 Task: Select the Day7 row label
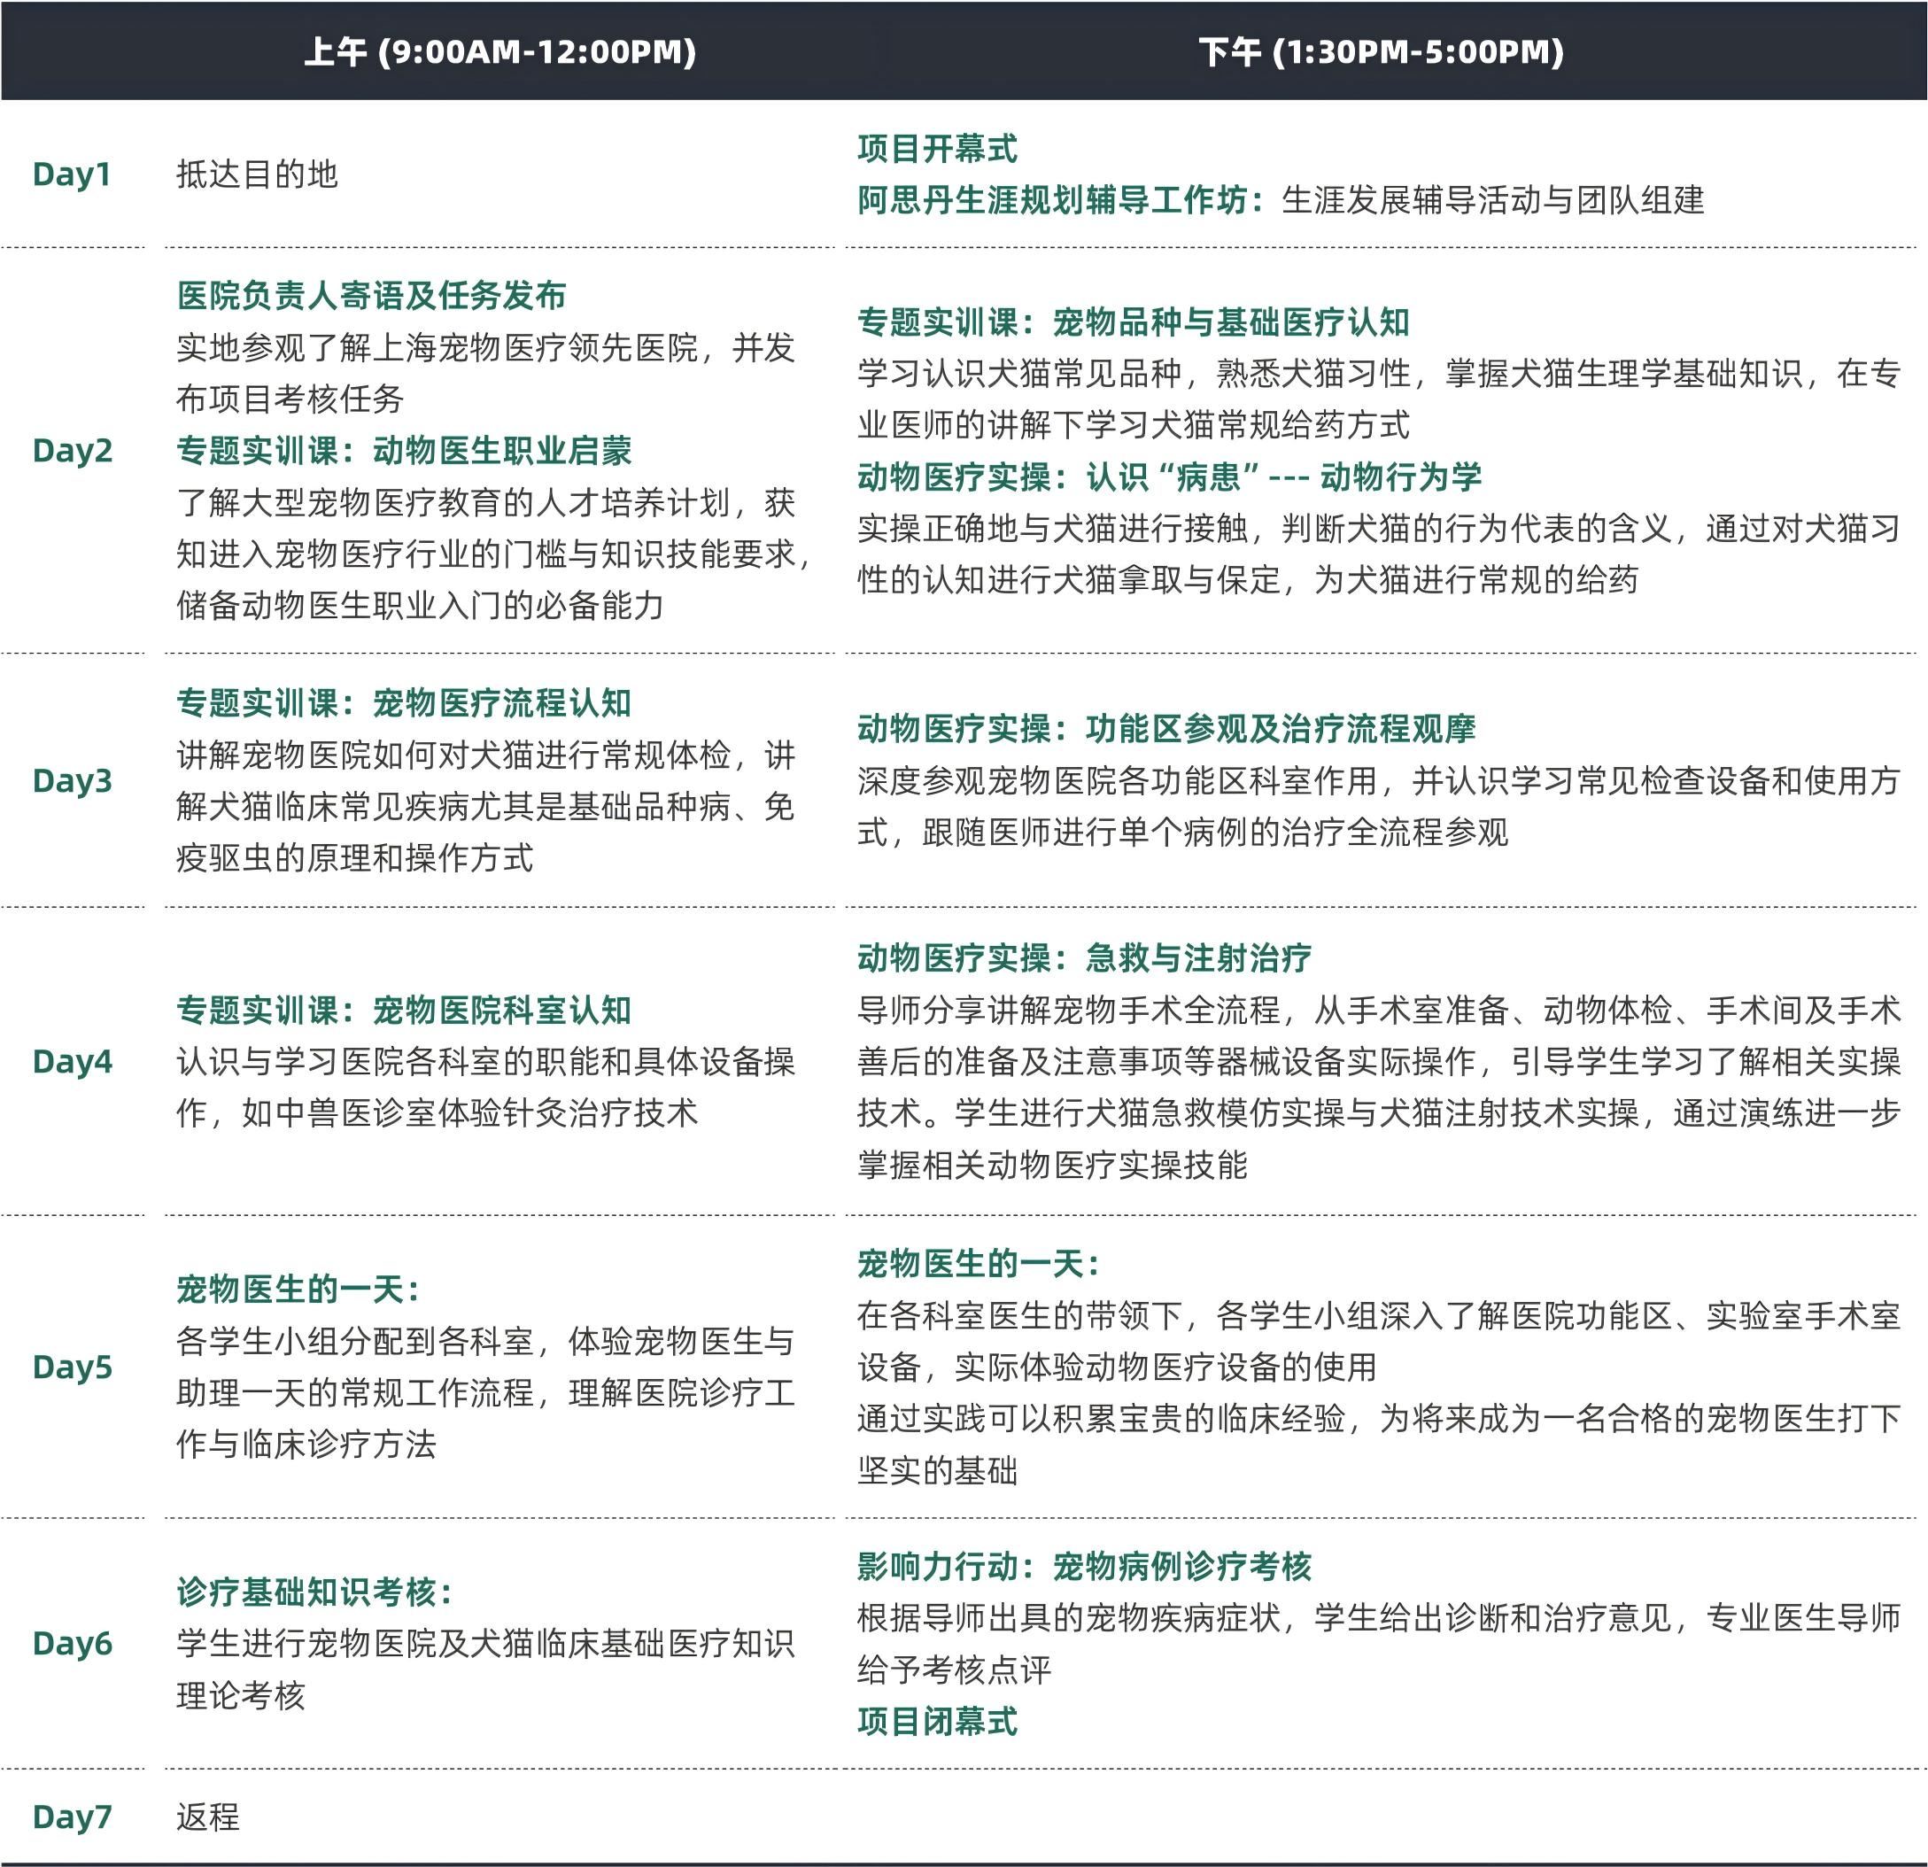click(72, 1817)
